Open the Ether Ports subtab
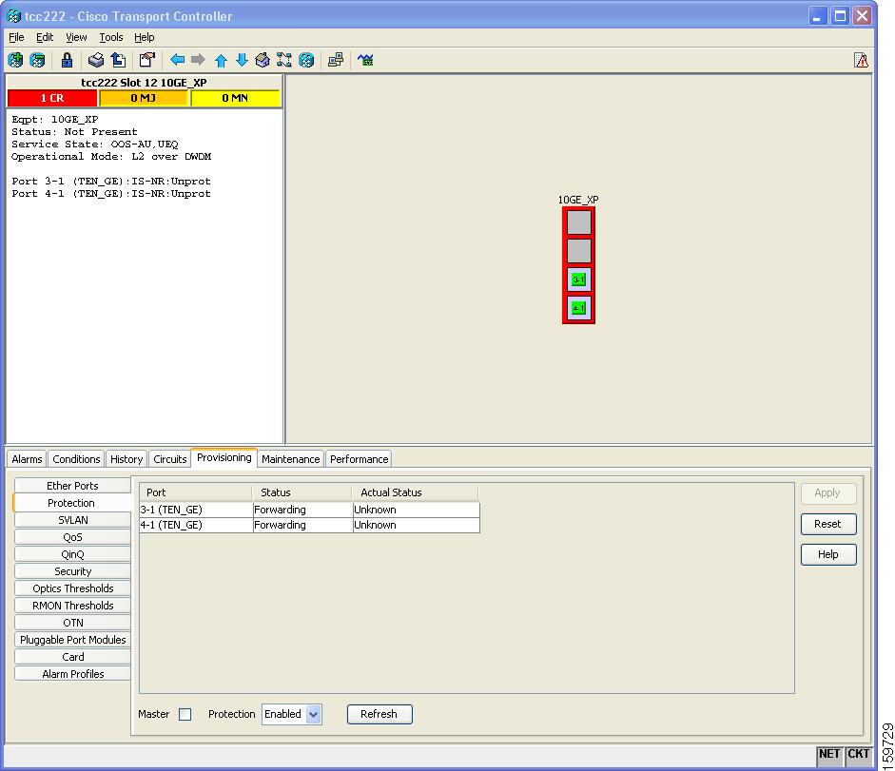895x771 pixels. tap(72, 486)
